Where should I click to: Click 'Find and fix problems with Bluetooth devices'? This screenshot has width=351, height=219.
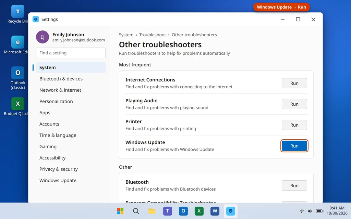pyautogui.click(x=171, y=189)
